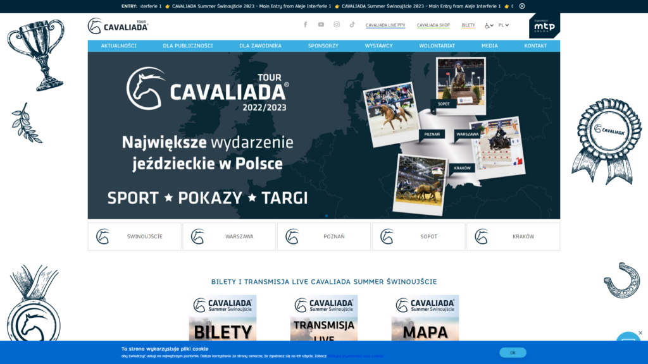This screenshot has height=364, width=648.
Task: Open the Dla publiczności menu
Action: click(x=187, y=45)
